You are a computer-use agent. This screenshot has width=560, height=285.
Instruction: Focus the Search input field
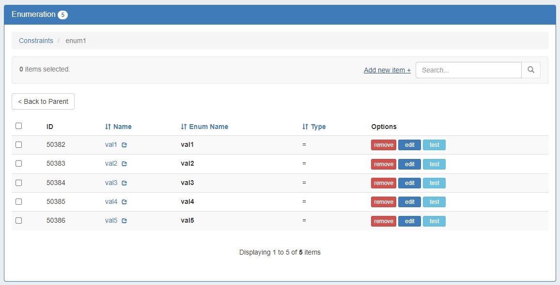coord(468,70)
